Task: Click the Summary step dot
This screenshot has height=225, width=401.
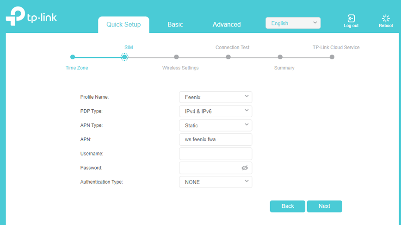Action: [x=280, y=57]
